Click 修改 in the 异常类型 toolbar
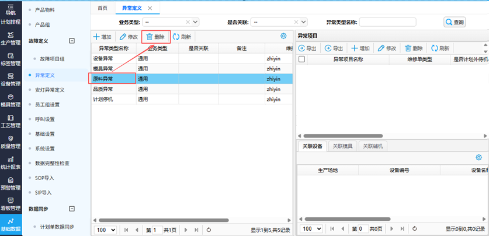This screenshot has width=489, height=236. [129, 37]
